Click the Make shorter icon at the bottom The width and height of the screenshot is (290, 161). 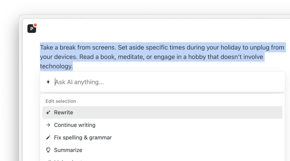pyautogui.click(x=48, y=160)
